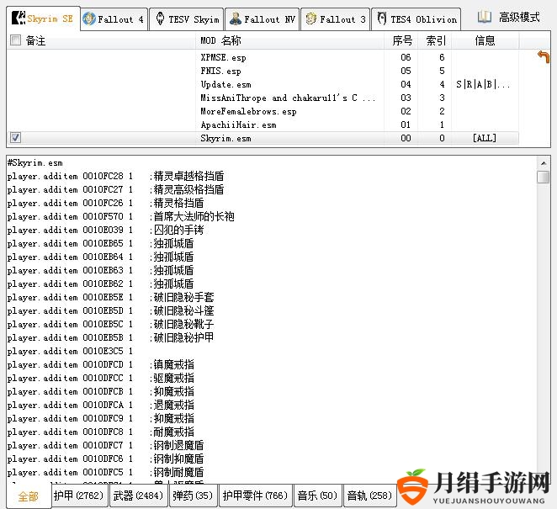Image resolution: width=557 pixels, height=509 pixels.
Task: Open the 武器 (2484) category
Action: [x=138, y=496]
